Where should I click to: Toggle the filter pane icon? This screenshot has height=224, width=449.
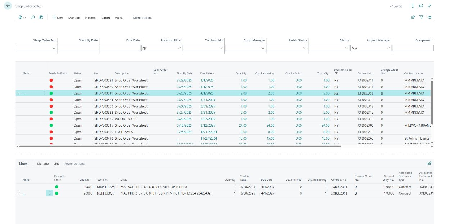421,17
